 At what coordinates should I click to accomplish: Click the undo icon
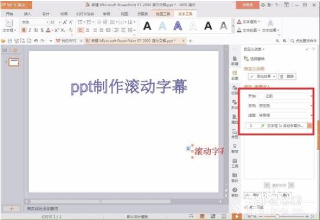coord(35,41)
